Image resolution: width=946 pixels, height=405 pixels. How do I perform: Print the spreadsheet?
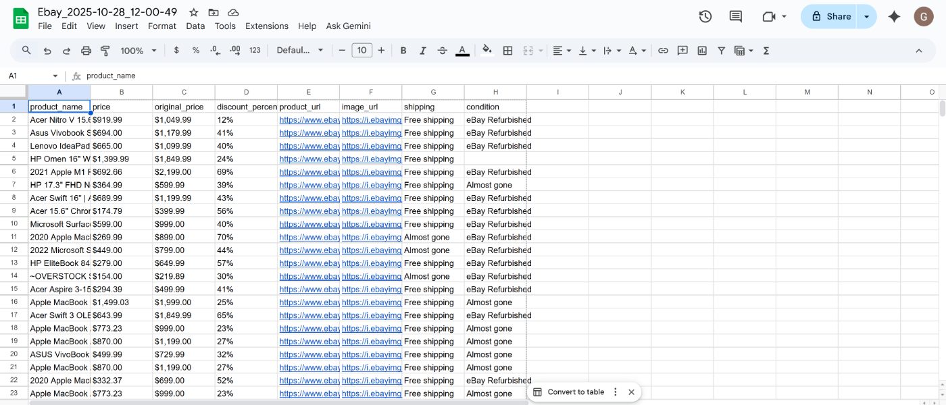coord(86,50)
